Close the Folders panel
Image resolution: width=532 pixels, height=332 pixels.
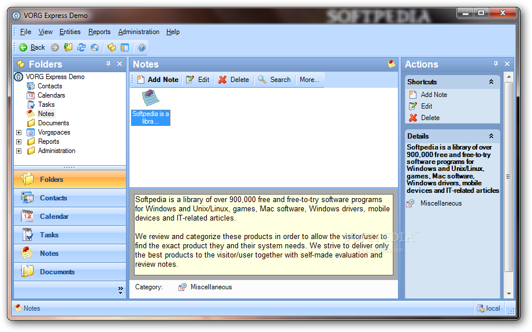[x=120, y=64]
